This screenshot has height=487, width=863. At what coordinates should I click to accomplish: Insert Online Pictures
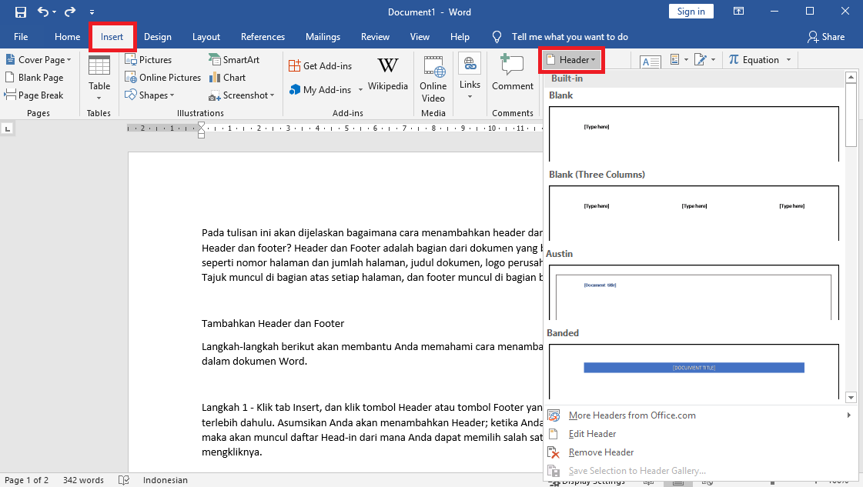(x=163, y=78)
